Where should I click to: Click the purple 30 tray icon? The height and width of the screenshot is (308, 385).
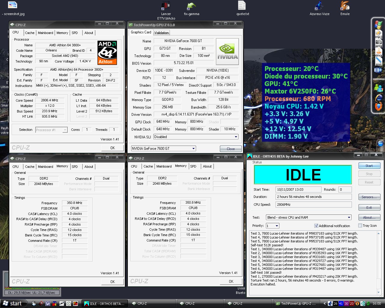click(346, 303)
